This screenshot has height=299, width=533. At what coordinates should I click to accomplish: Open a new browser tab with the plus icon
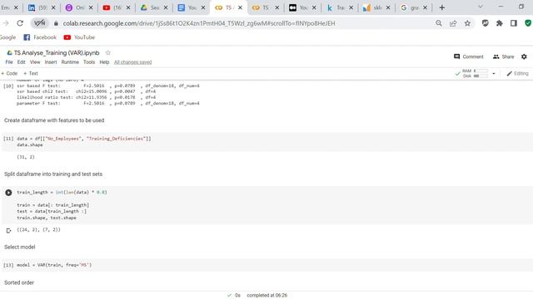click(442, 7)
